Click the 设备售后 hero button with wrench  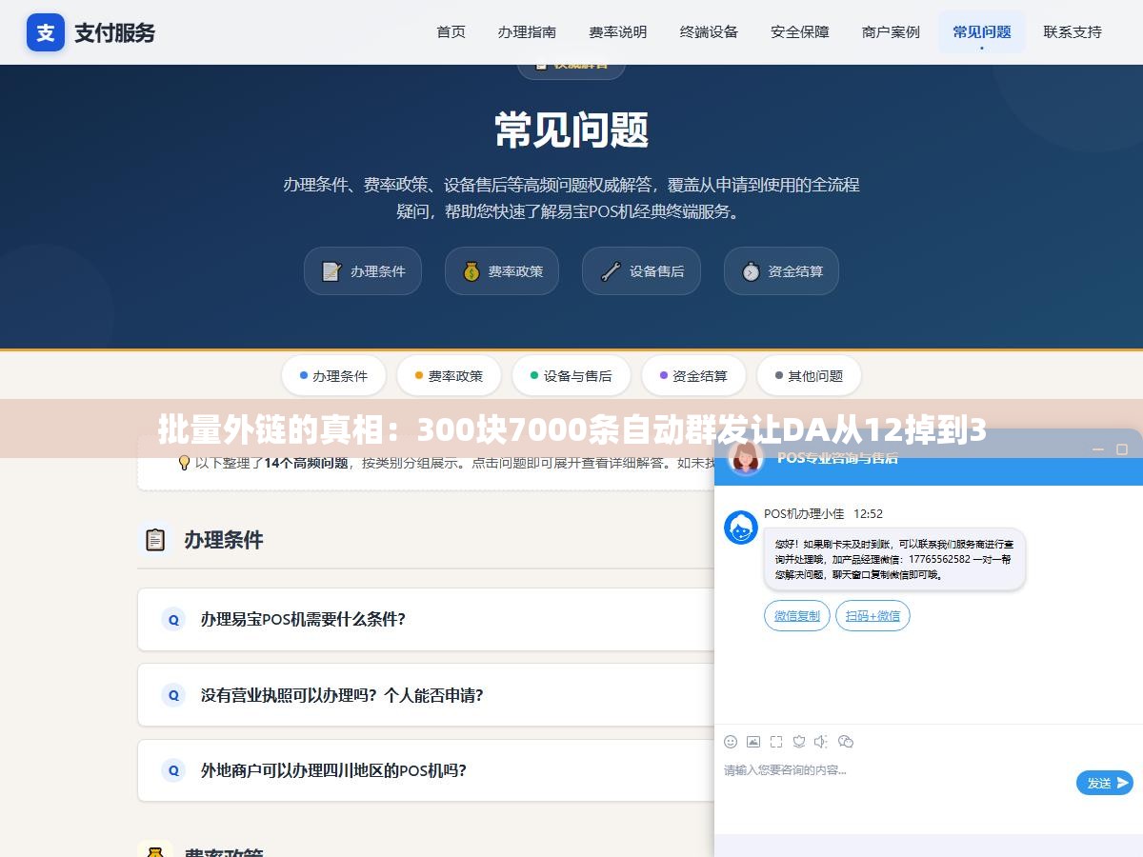pyautogui.click(x=641, y=271)
